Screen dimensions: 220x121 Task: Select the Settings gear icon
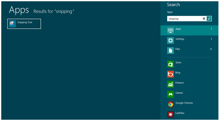(x=170, y=41)
